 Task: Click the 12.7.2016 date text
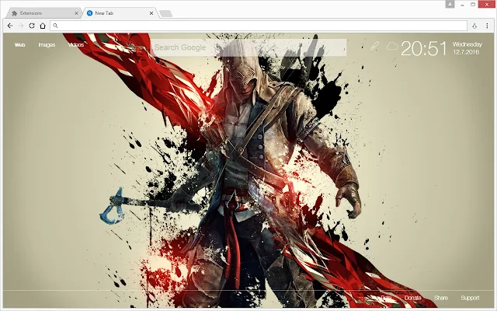[466, 52]
